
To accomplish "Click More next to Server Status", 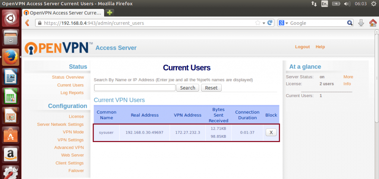I will pyautogui.click(x=348, y=77).
